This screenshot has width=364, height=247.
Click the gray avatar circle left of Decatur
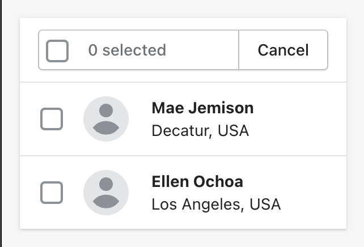pos(106,119)
